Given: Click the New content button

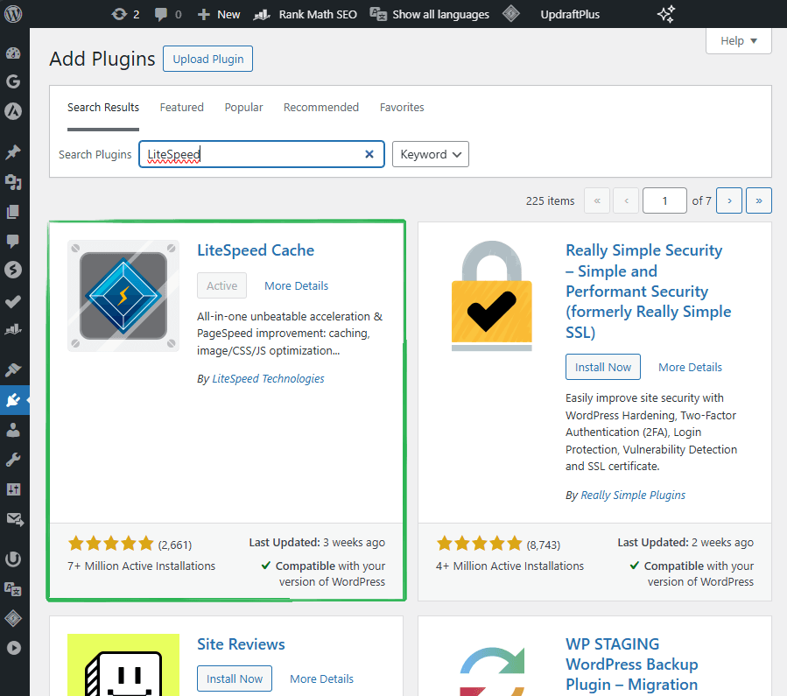Looking at the screenshot, I should 219,14.
